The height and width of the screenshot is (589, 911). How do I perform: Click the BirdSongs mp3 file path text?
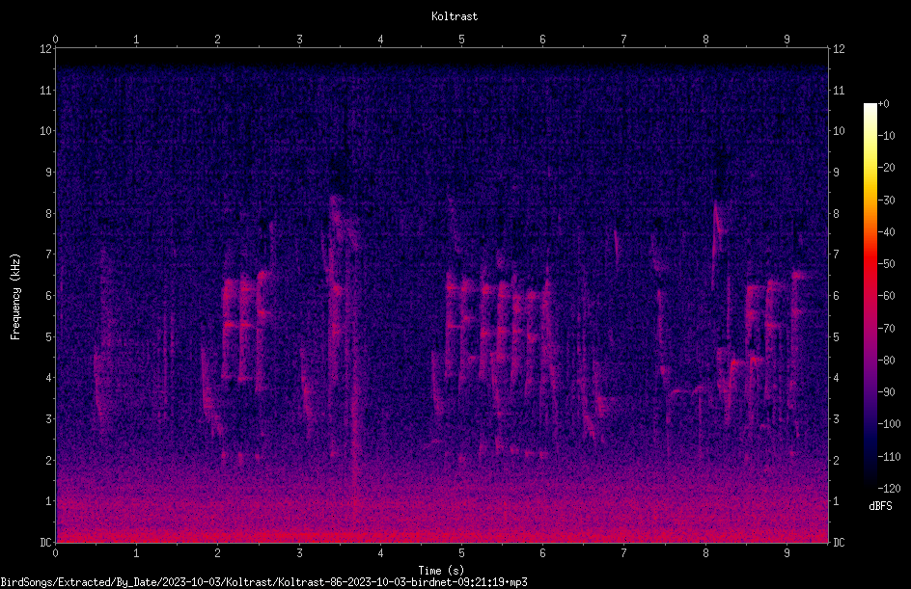pos(263,582)
